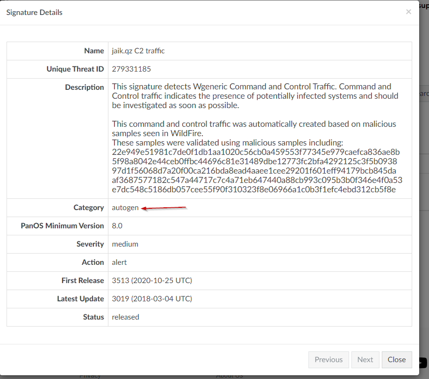Click the Description row label
Image resolution: width=429 pixels, height=379 pixels.
(84, 87)
